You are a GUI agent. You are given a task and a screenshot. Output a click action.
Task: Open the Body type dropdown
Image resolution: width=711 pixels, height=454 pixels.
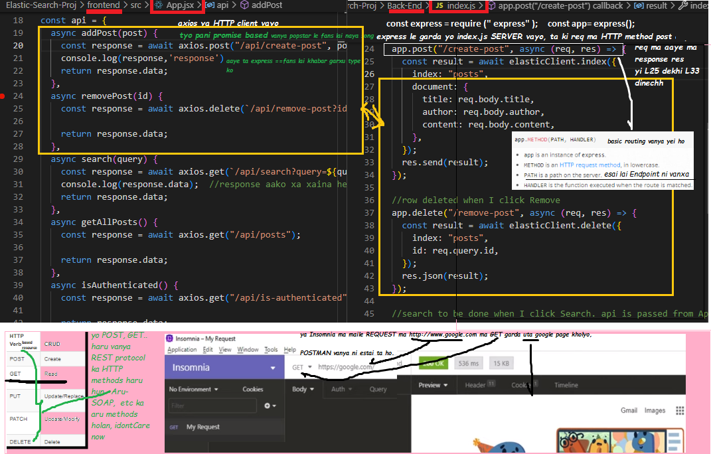[x=303, y=389]
